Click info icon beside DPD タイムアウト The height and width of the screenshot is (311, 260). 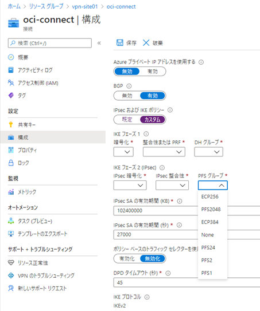point(168,273)
